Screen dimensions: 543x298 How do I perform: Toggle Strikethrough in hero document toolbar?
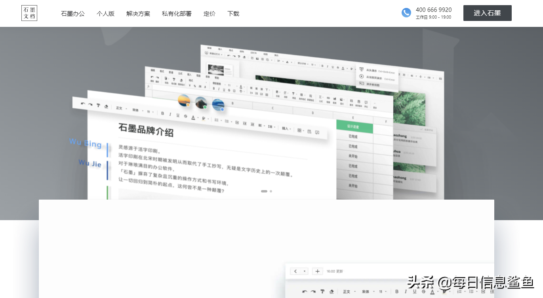point(185,116)
